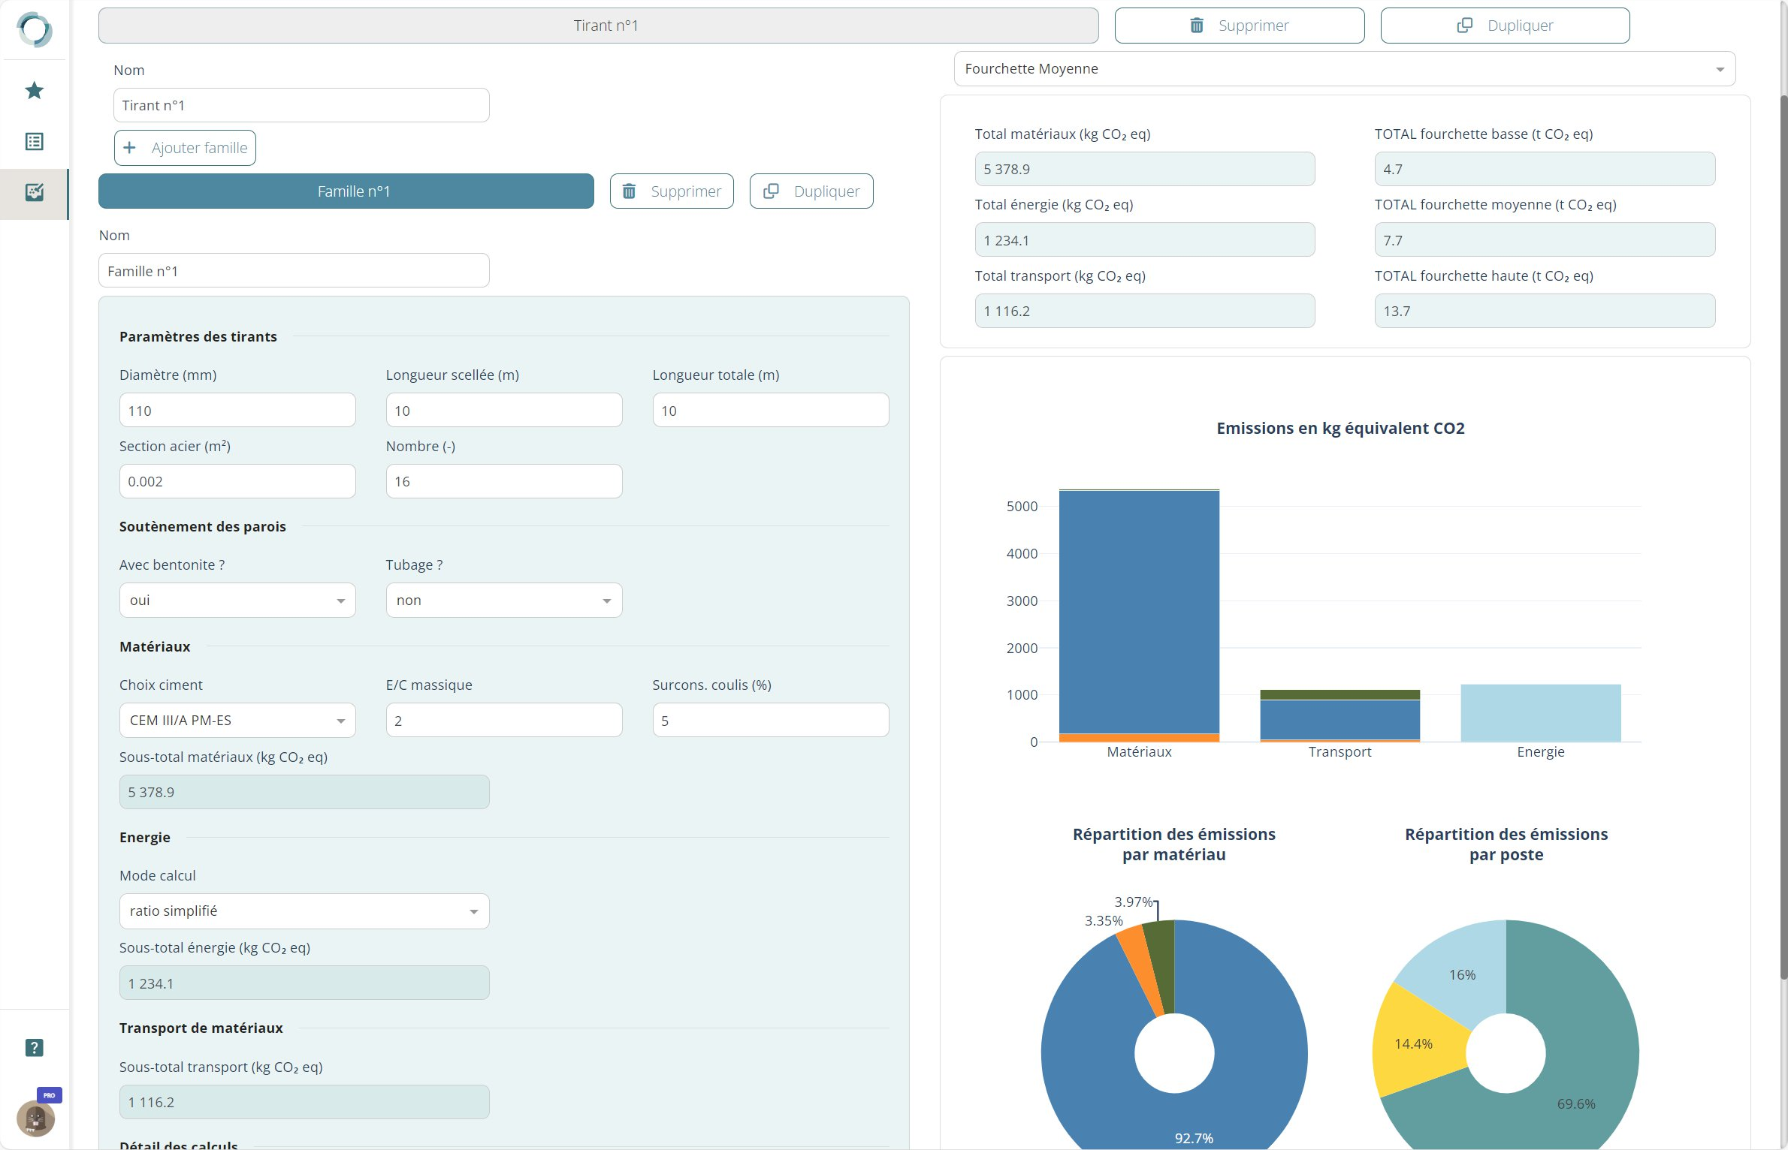Viewport: 1788px width, 1150px height.
Task: Open the help question mark icon
Action: point(35,1048)
